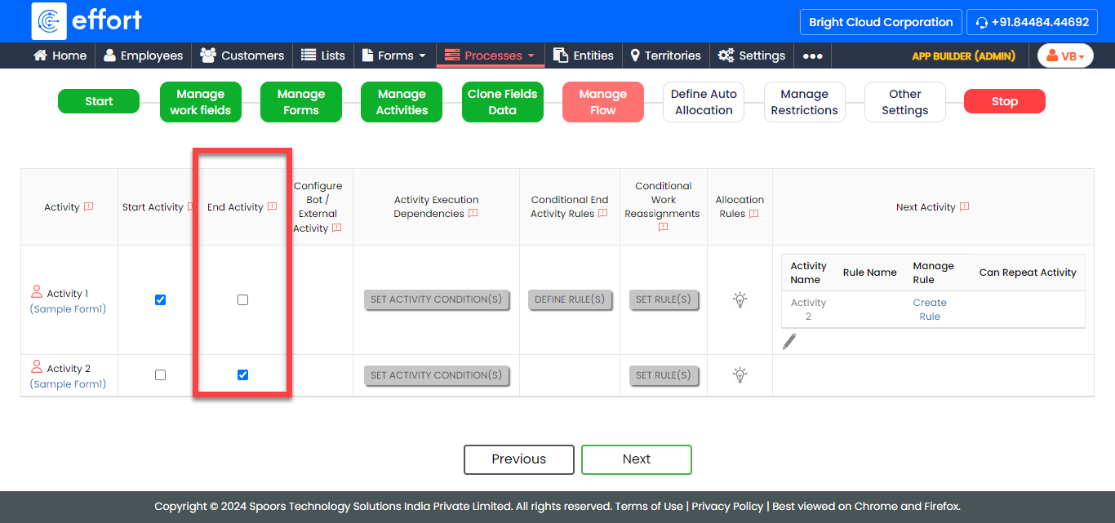Enable Start Activity checkbox for Activity 2
This screenshot has width=1115, height=523.
point(160,375)
